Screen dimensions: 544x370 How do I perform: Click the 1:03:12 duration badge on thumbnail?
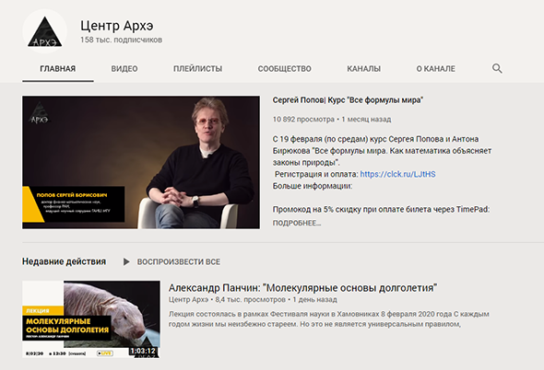[143, 351]
